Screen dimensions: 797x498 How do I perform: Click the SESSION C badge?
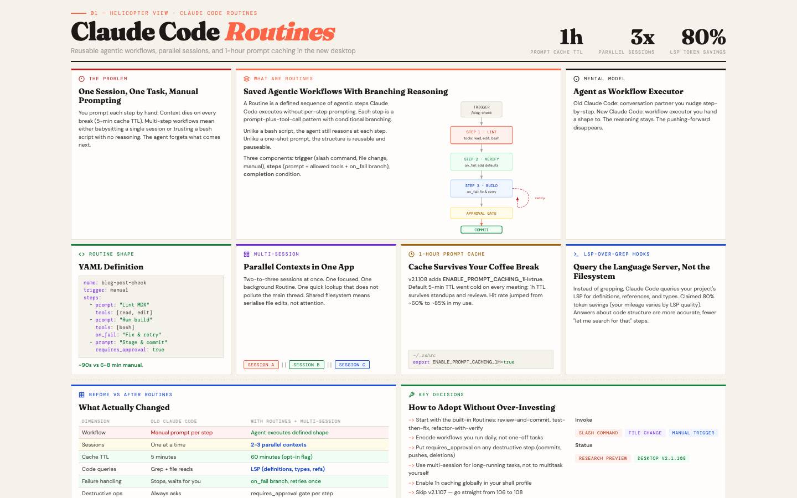[352, 365]
